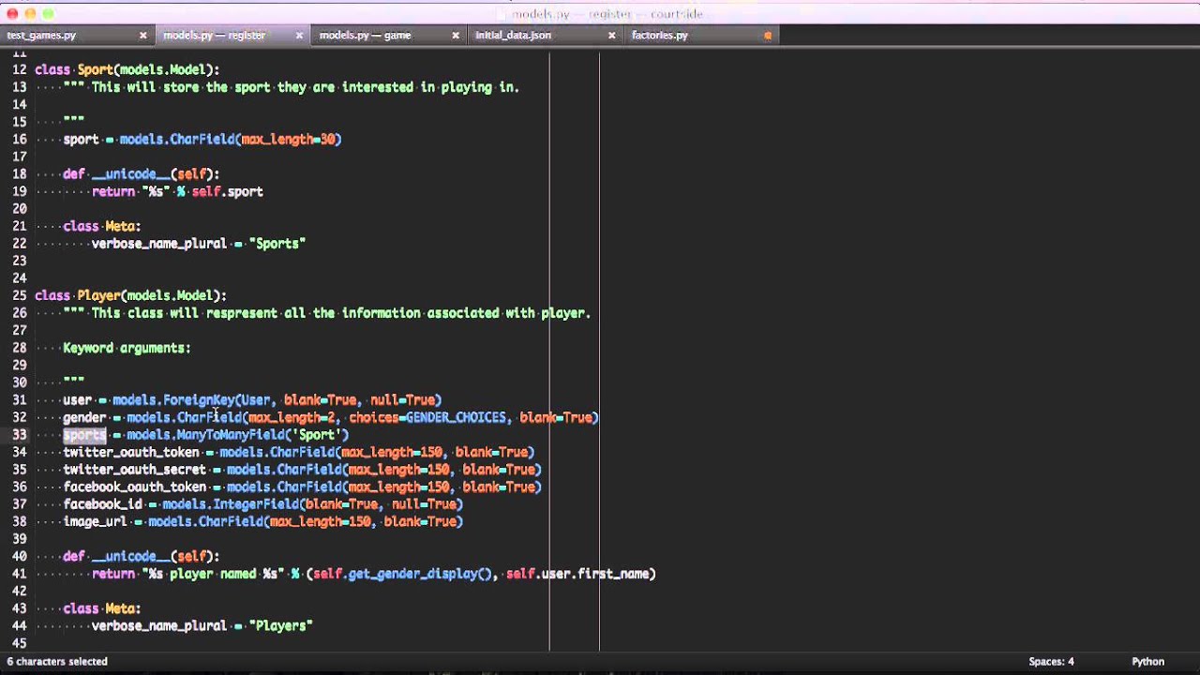Switch to the test_games.py tab
The height and width of the screenshot is (675, 1200).
click(41, 36)
